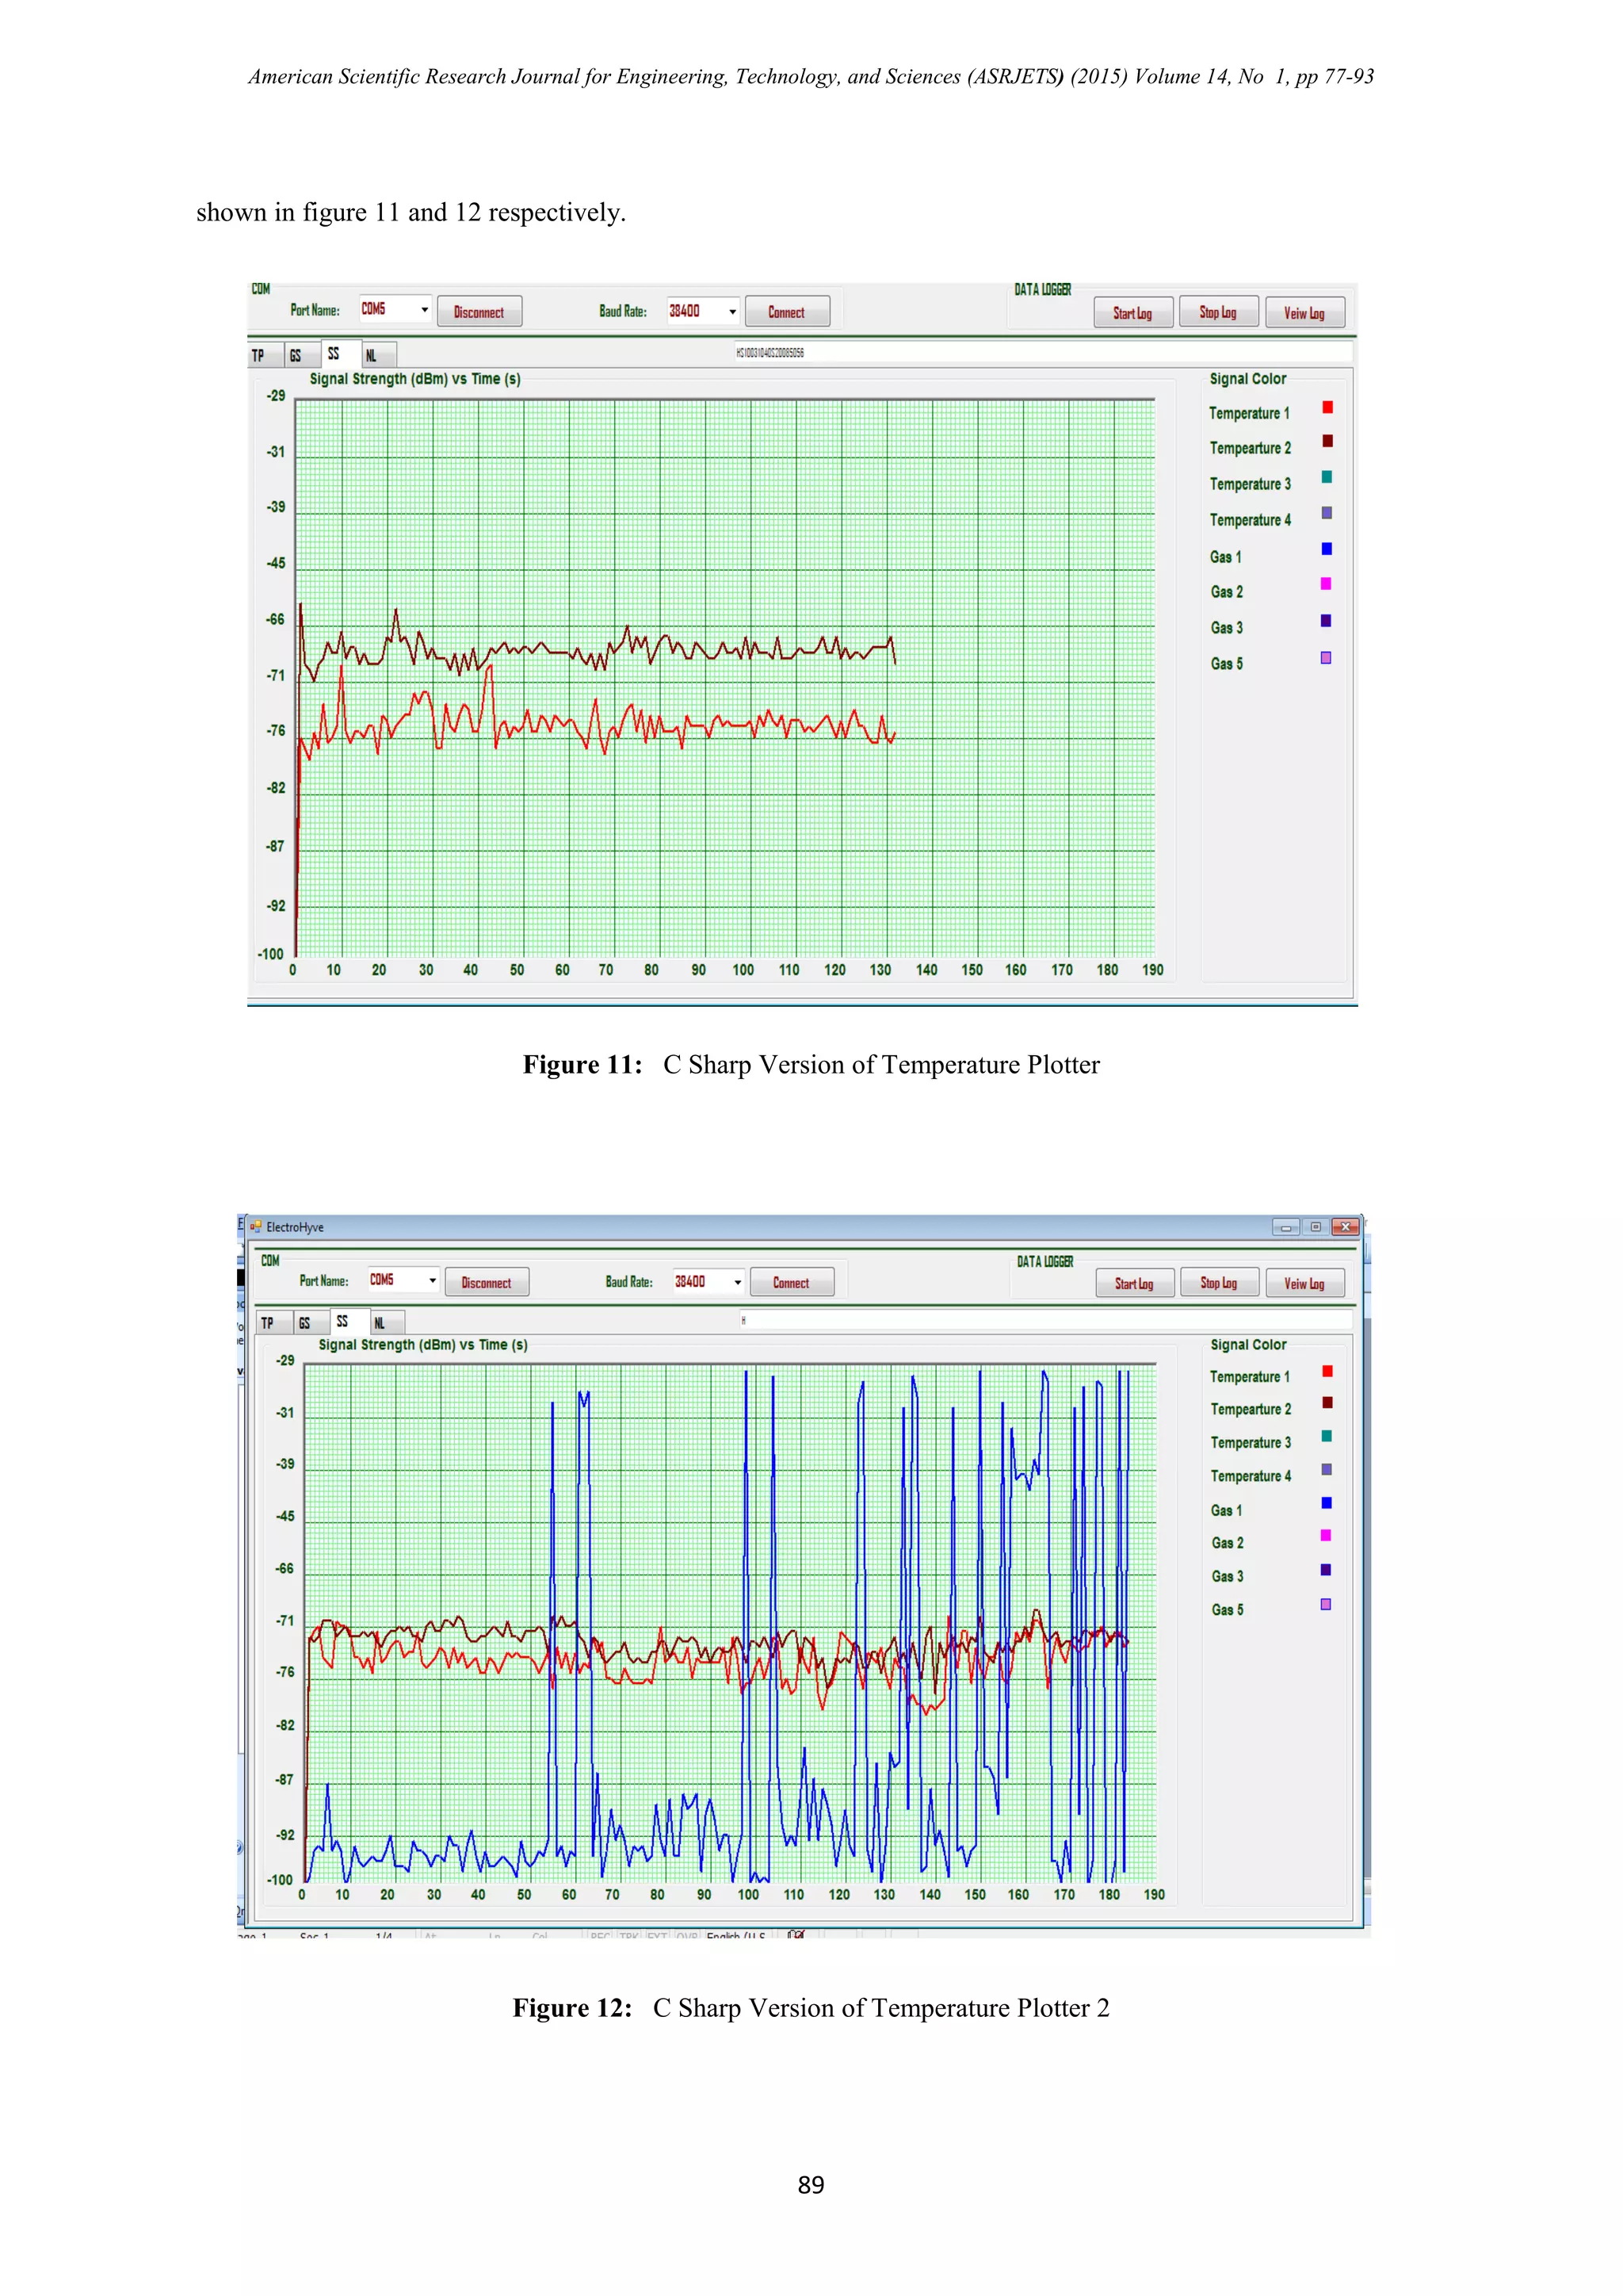Click the blue Gas 1 swatch in Figure 11
The height and width of the screenshot is (2296, 1623).
click(x=1327, y=549)
